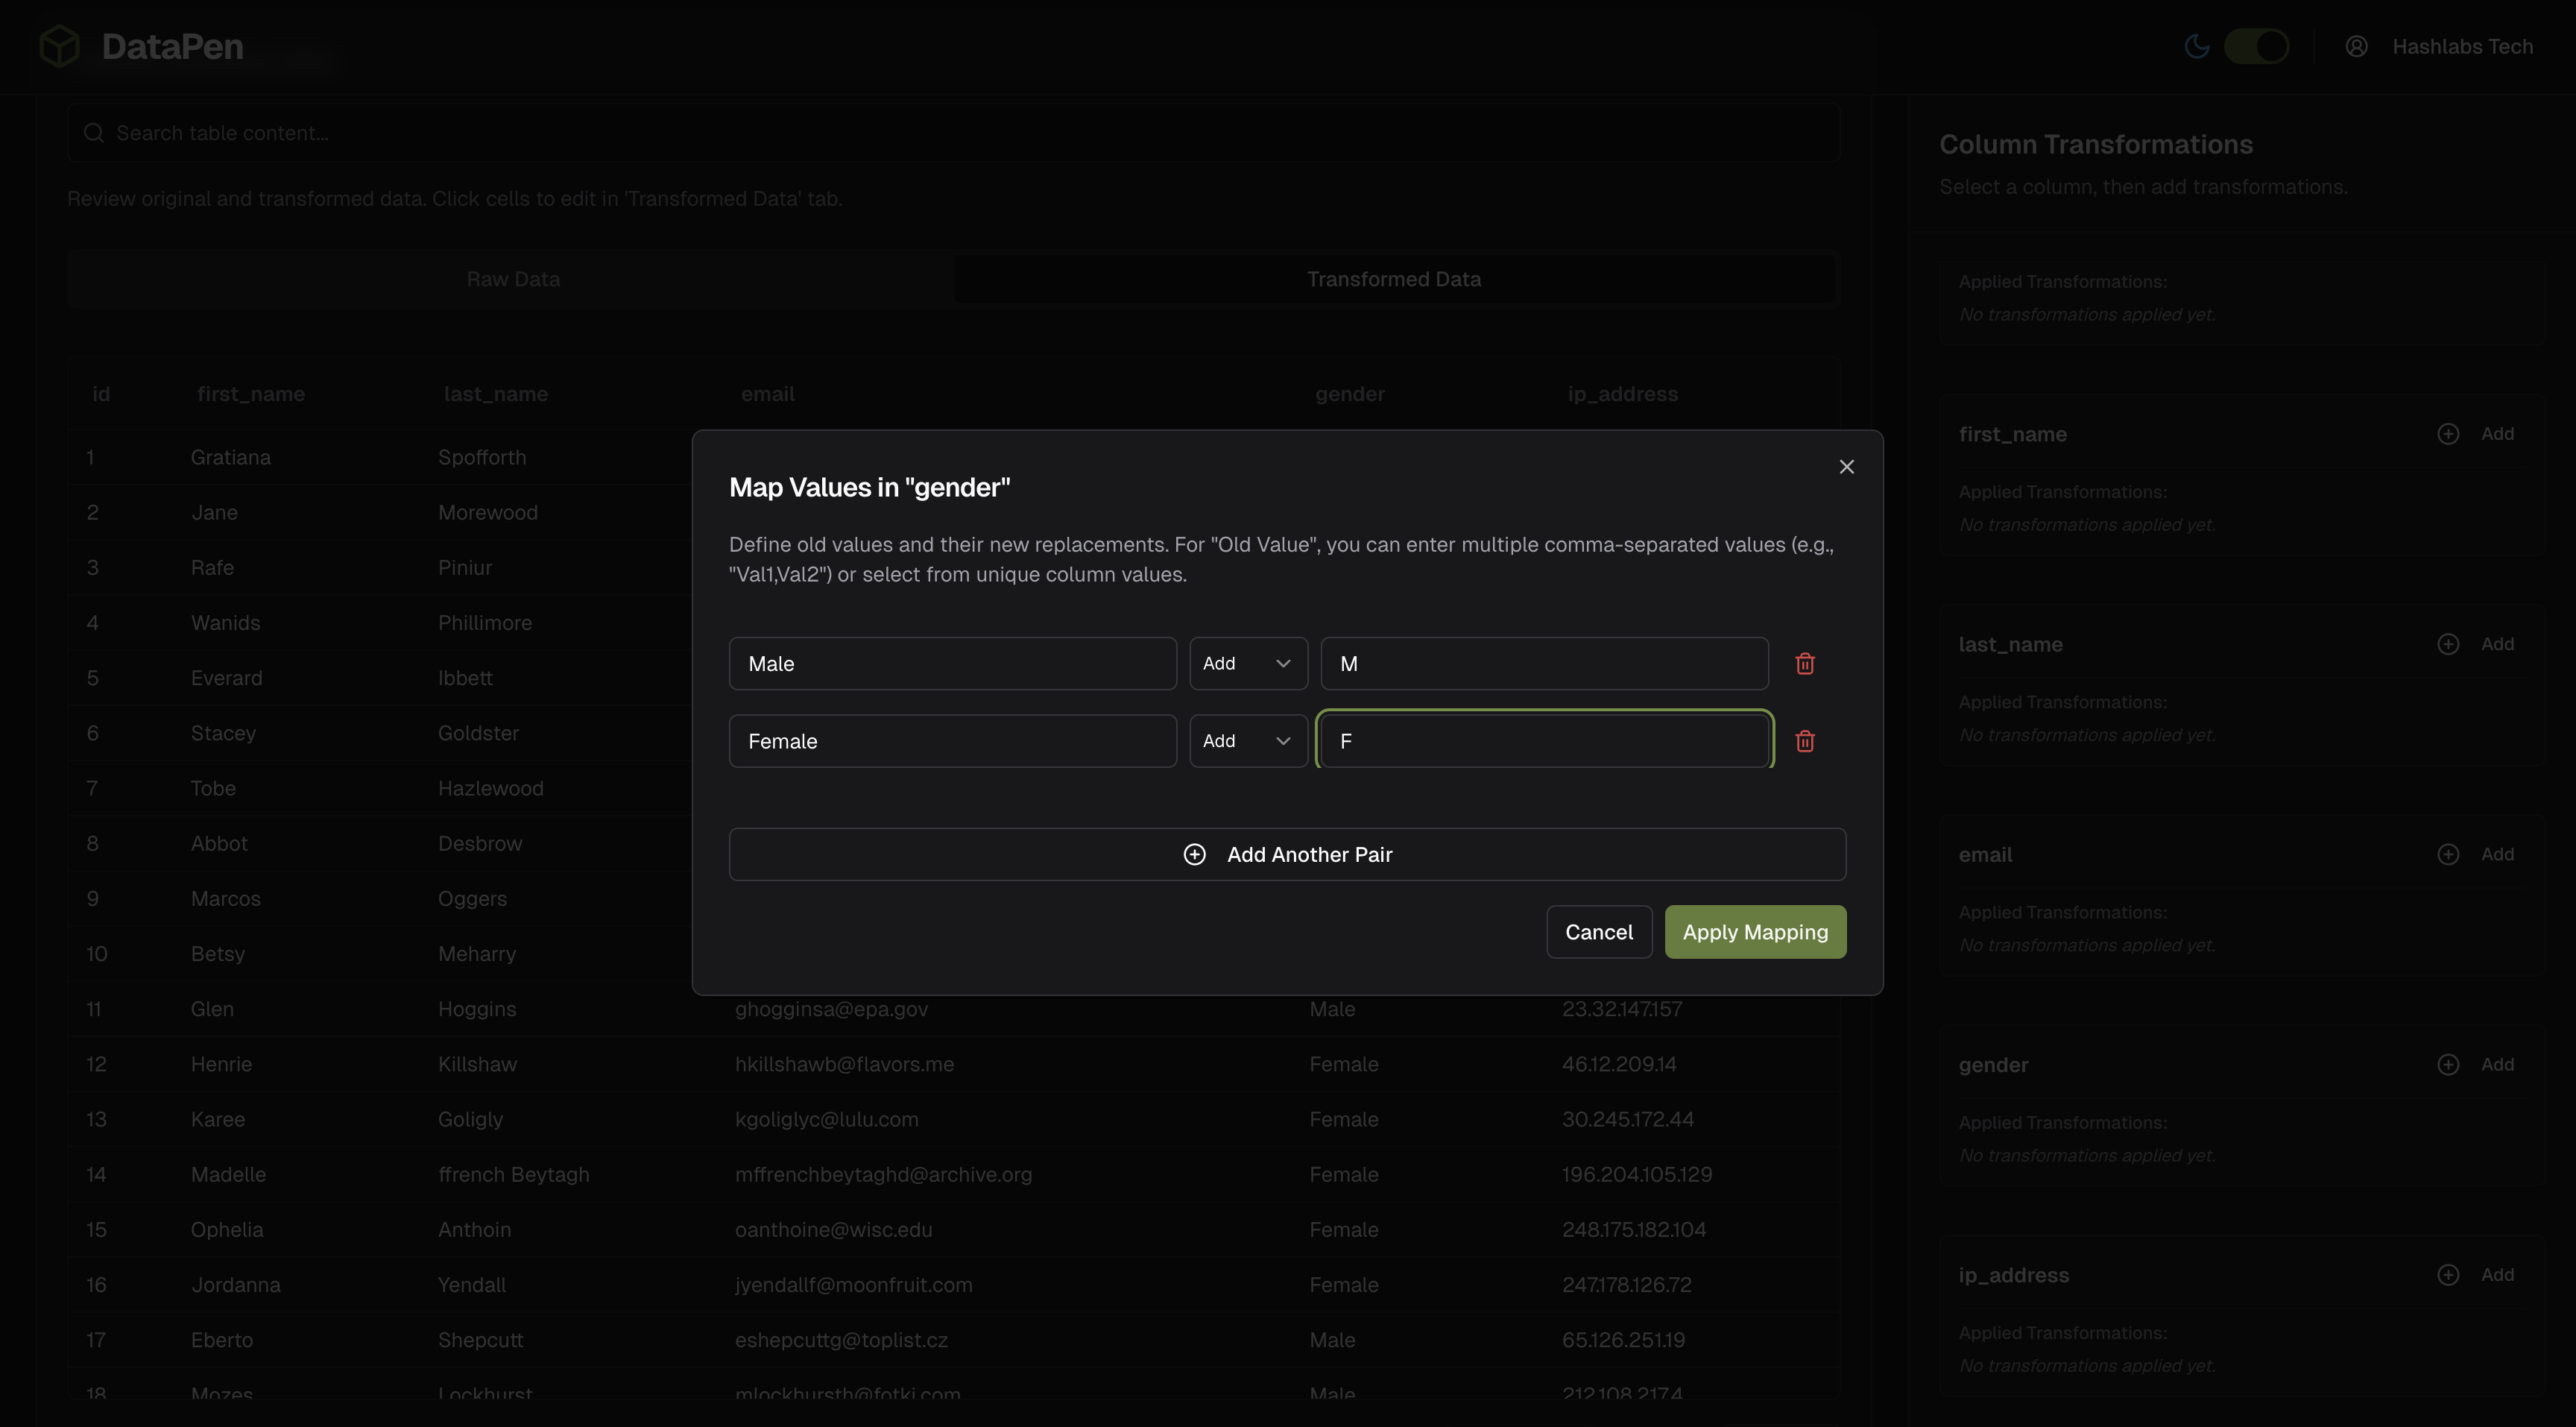Select the 23.32.147.157 IP address cell
The image size is (2576, 1427).
pos(1622,1009)
